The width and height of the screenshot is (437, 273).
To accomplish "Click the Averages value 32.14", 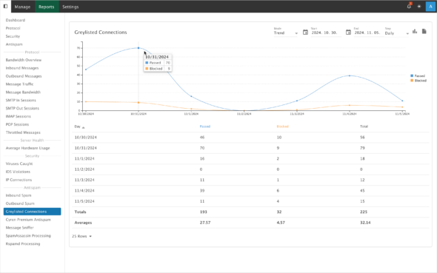I will (365, 223).
